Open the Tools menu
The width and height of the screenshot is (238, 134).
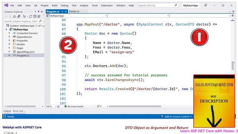[94, 6]
